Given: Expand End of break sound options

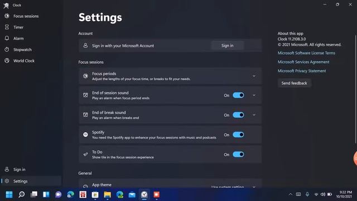Looking at the screenshot, I should point(254,115).
